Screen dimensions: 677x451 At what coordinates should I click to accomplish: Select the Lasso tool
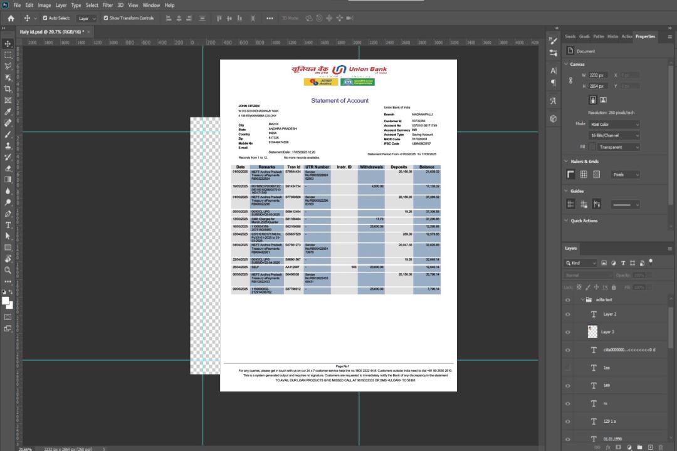[8, 66]
